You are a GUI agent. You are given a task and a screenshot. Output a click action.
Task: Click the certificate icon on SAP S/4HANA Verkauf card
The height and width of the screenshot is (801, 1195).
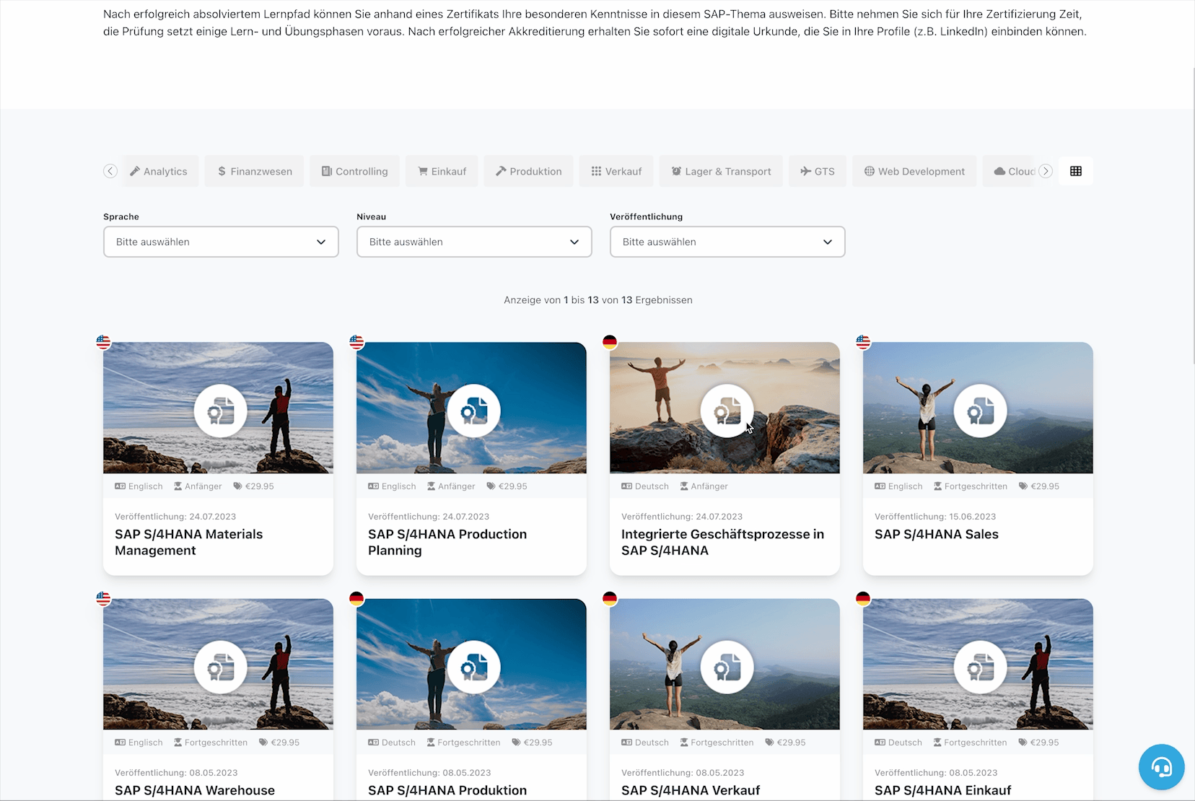[x=727, y=667]
